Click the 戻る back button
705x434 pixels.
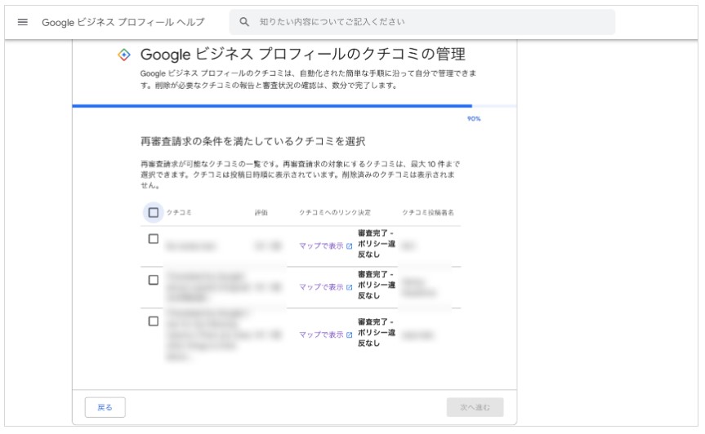click(x=105, y=408)
